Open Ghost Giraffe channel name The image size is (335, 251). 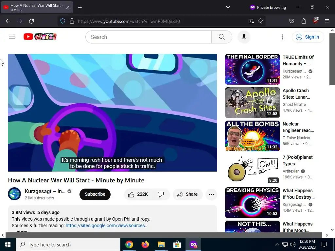(294, 105)
